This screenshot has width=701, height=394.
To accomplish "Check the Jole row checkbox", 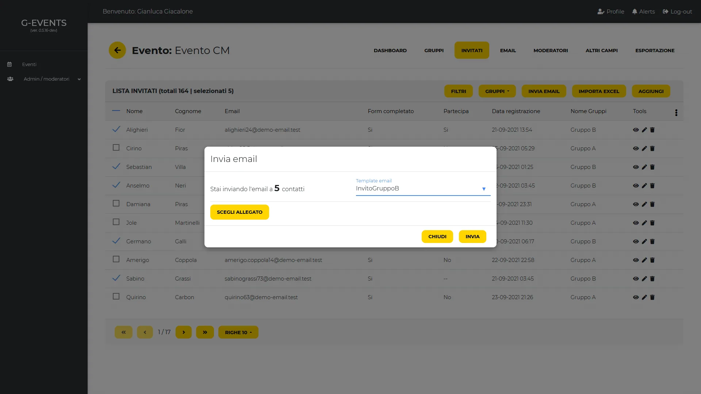I will pyautogui.click(x=116, y=222).
